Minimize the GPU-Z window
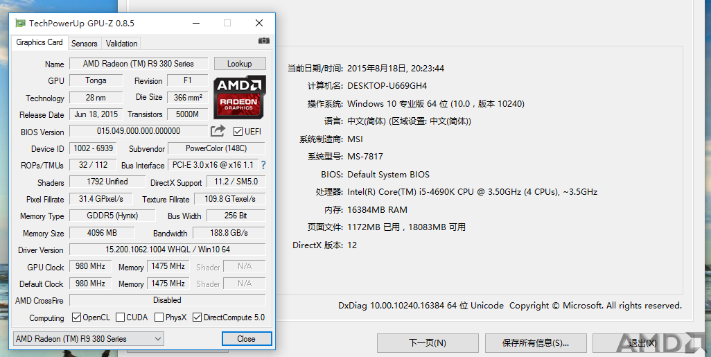 coord(196,23)
